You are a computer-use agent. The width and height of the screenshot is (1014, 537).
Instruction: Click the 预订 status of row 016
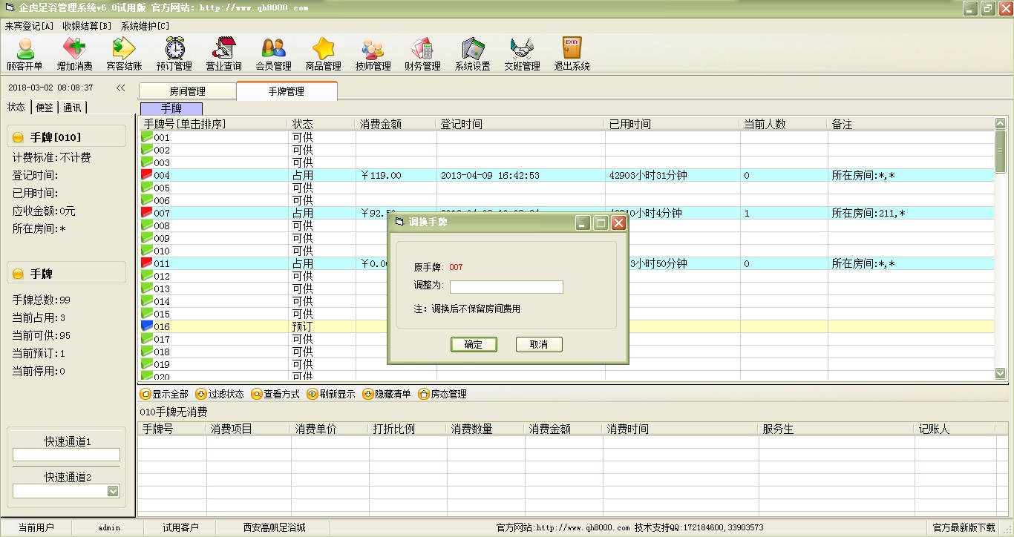pos(303,326)
